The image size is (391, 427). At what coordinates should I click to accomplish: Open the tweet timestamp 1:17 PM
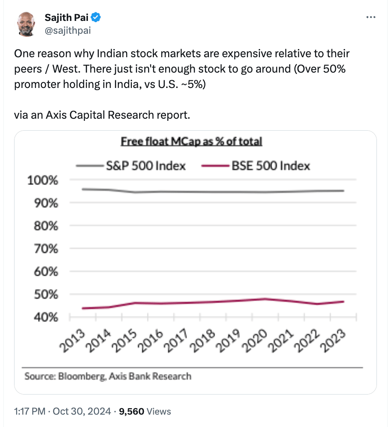30,411
